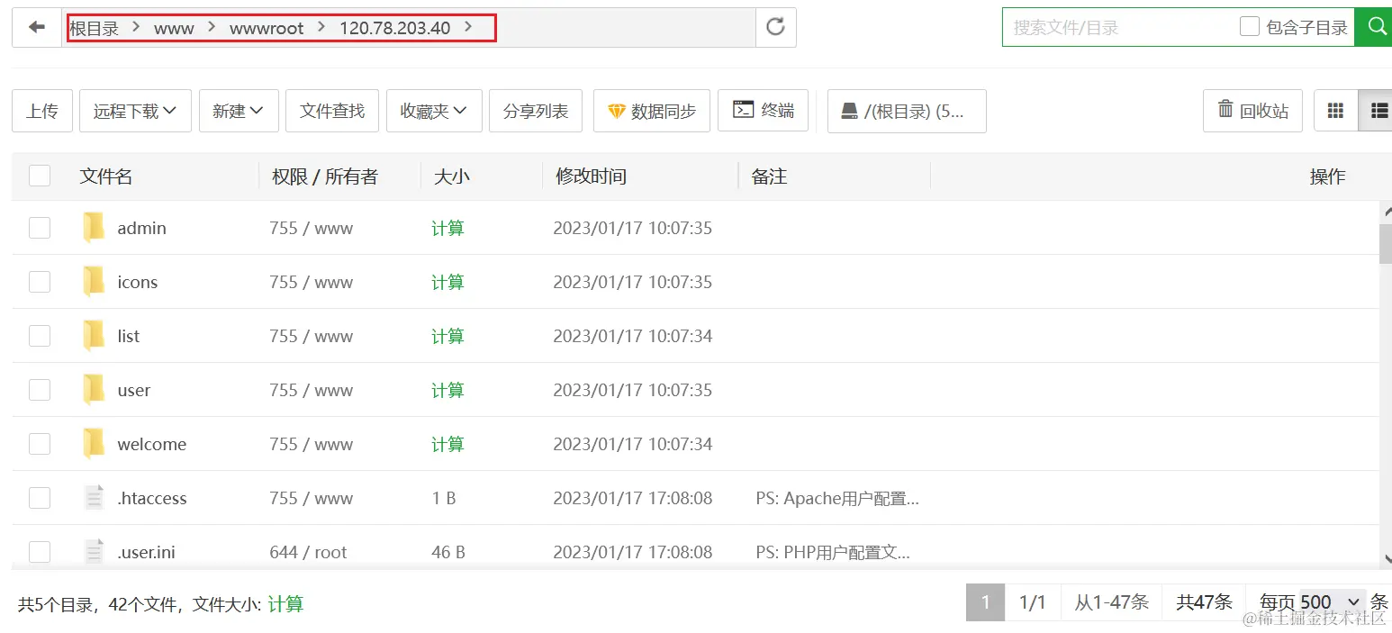Sort by 文件名 column header

106,176
